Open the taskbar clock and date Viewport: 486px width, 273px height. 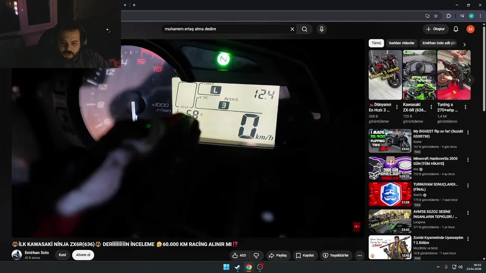click(x=474, y=267)
